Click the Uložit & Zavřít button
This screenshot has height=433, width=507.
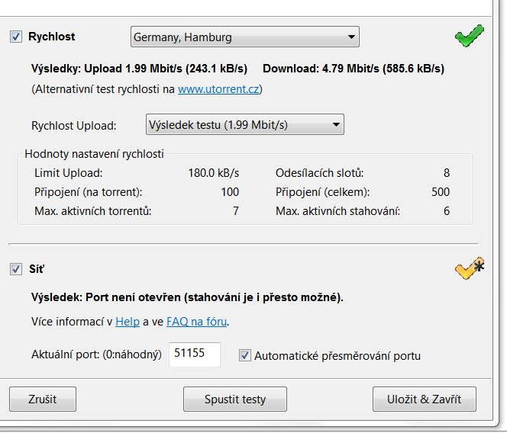(425, 399)
